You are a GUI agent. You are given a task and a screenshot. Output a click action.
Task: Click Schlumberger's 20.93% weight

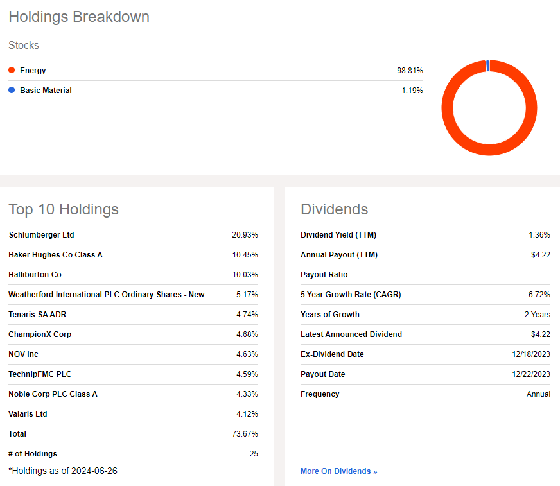pyautogui.click(x=245, y=234)
